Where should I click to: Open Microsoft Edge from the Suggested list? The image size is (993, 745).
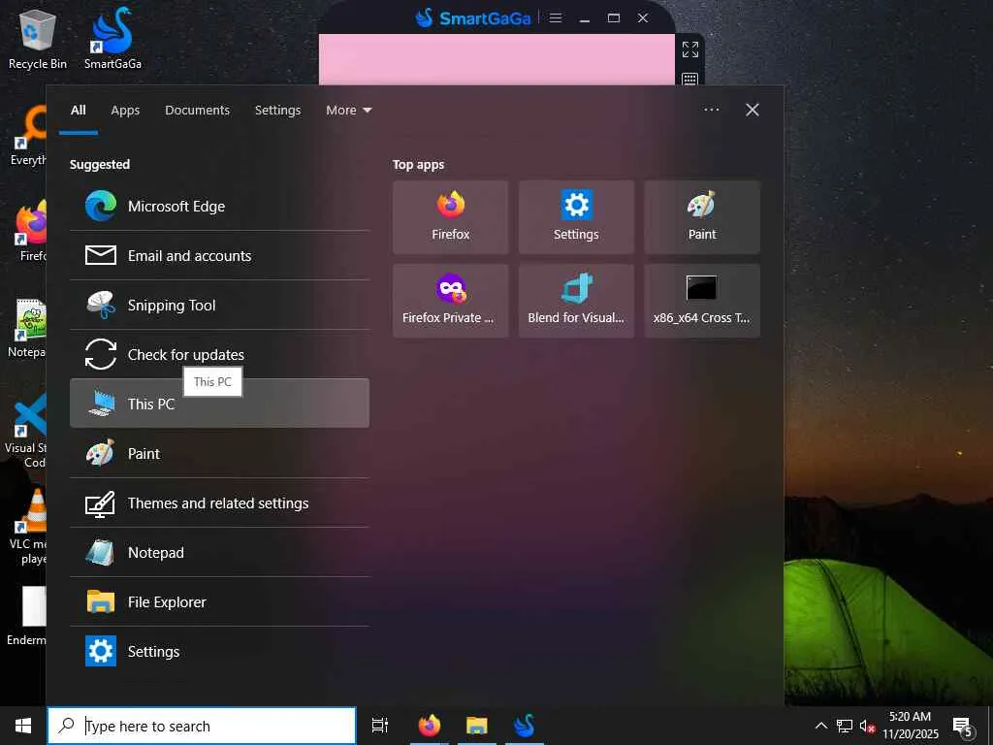[x=219, y=206]
